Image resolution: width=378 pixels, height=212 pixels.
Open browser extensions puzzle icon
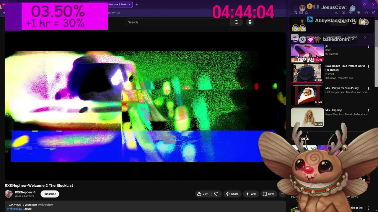366,13
